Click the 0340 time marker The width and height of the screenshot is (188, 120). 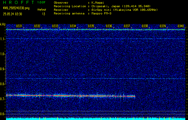181,26
